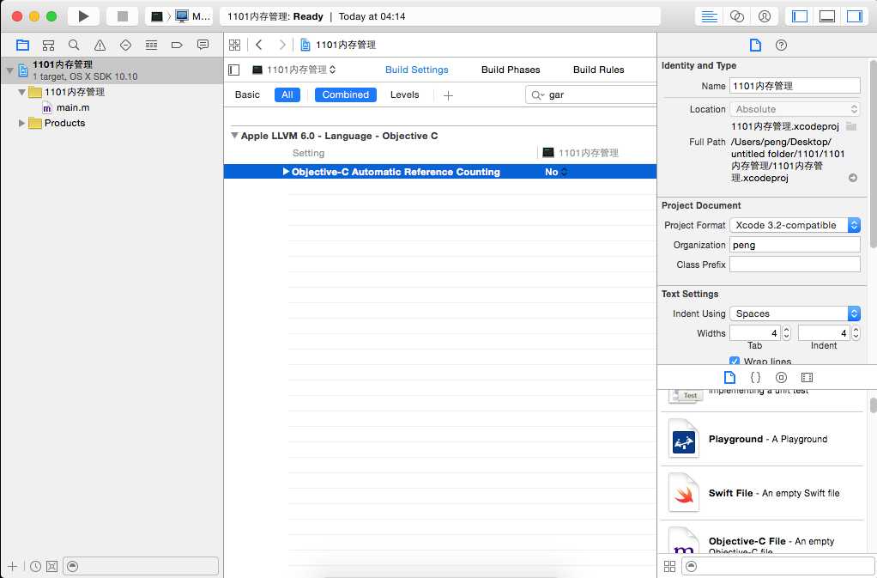Image resolution: width=877 pixels, height=578 pixels.
Task: Click the Class Prefix field
Action: 795,265
